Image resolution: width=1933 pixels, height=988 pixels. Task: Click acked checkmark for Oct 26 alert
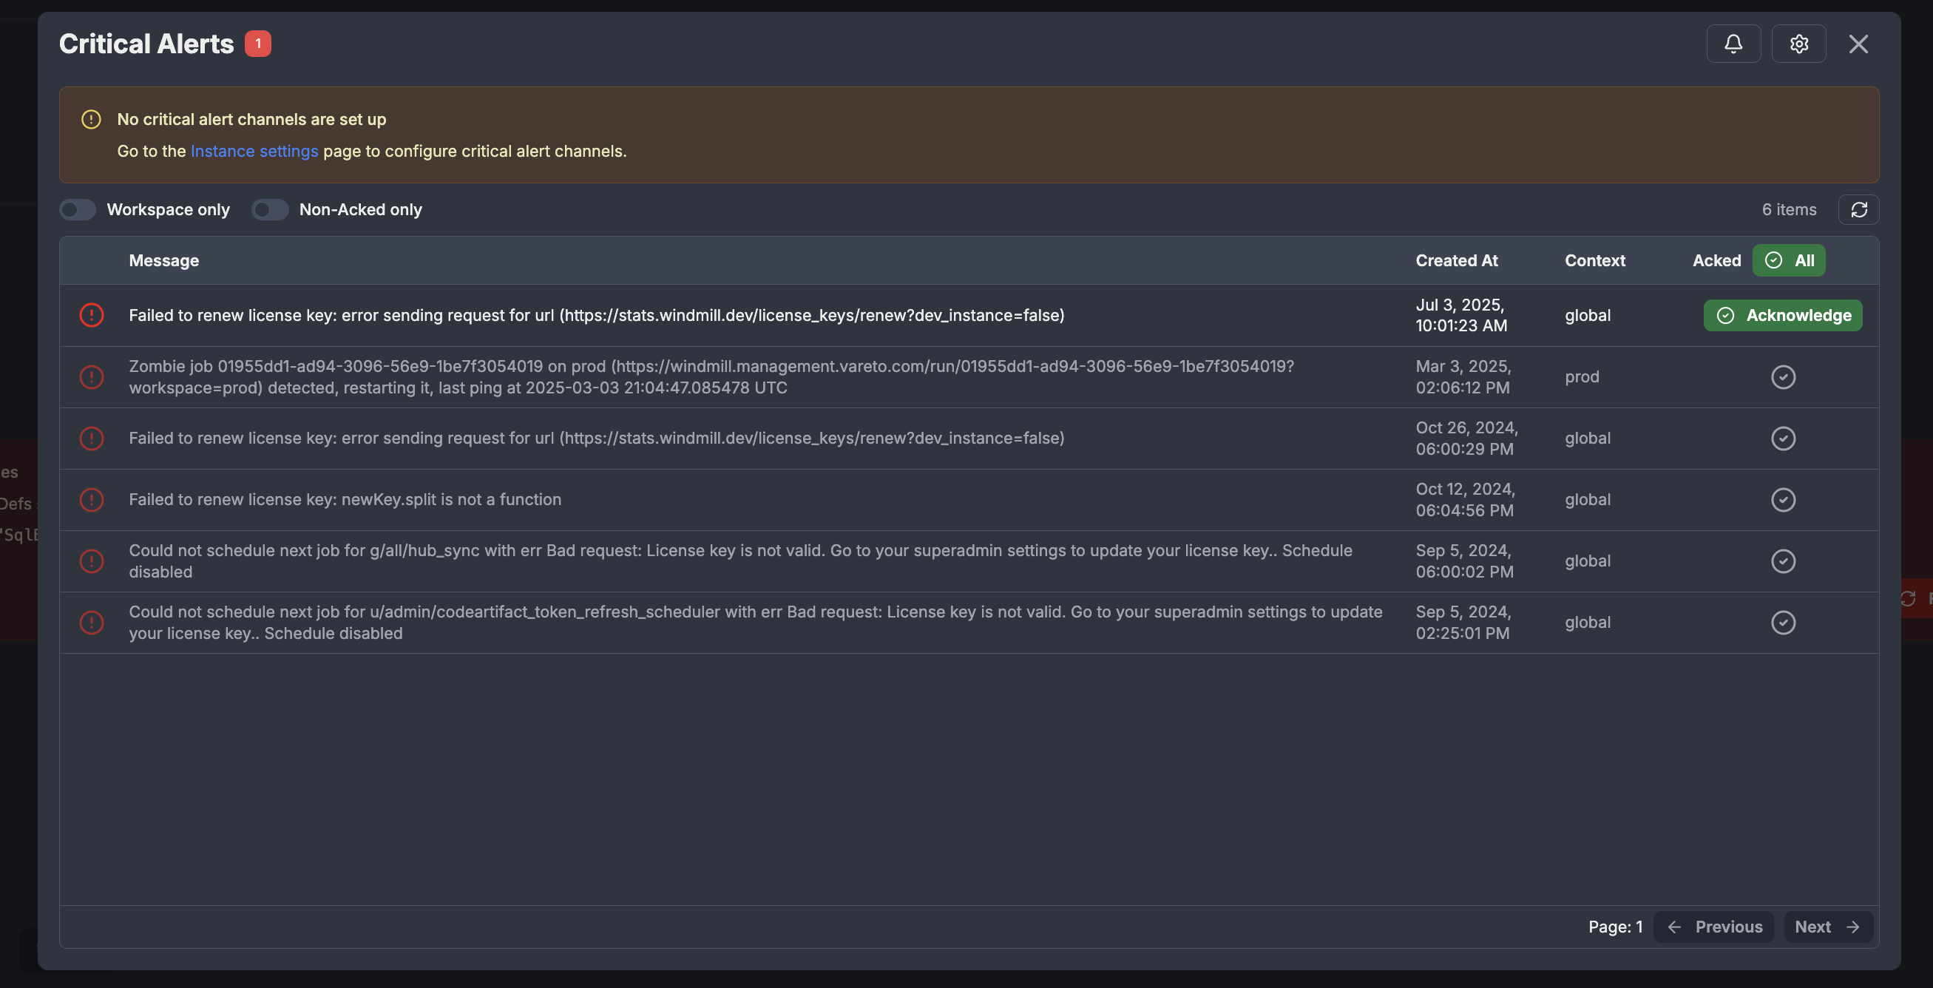(1782, 439)
